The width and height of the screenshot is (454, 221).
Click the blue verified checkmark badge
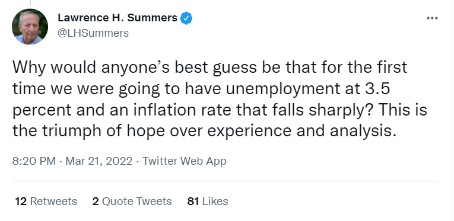186,18
